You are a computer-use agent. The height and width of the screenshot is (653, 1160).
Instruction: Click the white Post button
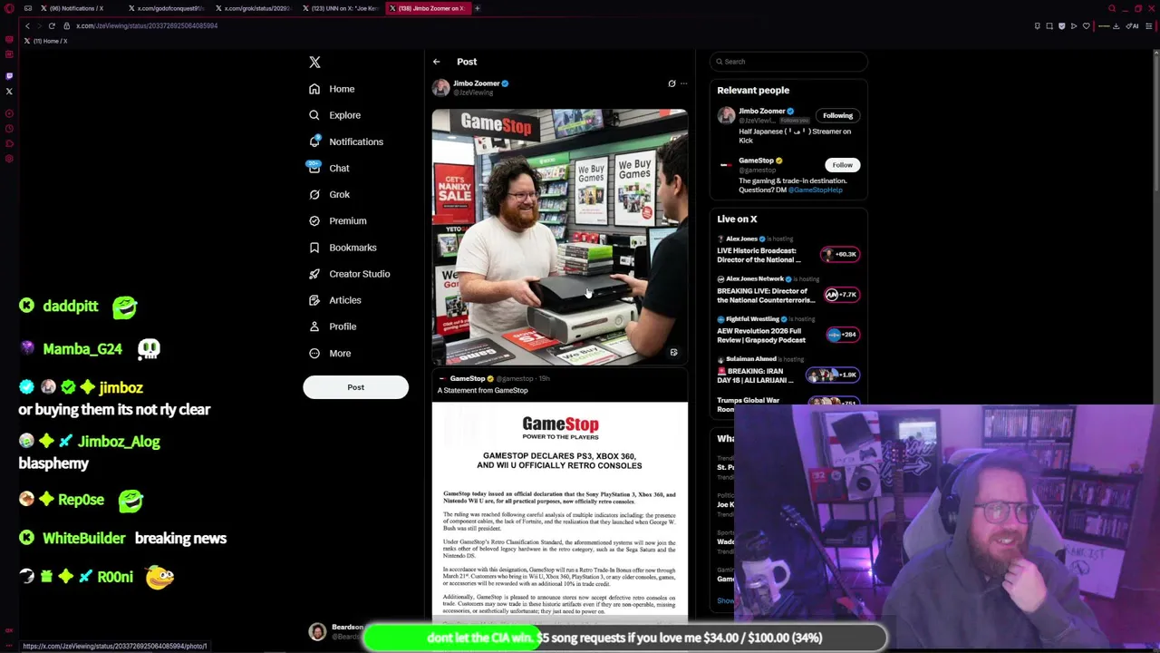355,387
